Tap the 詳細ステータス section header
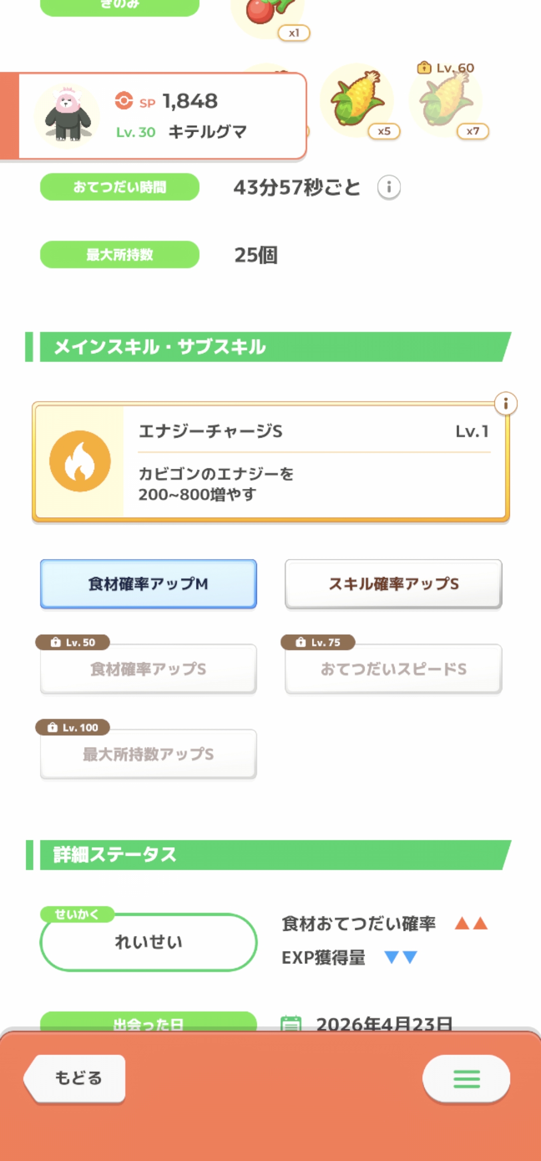541x1161 pixels. point(270,855)
